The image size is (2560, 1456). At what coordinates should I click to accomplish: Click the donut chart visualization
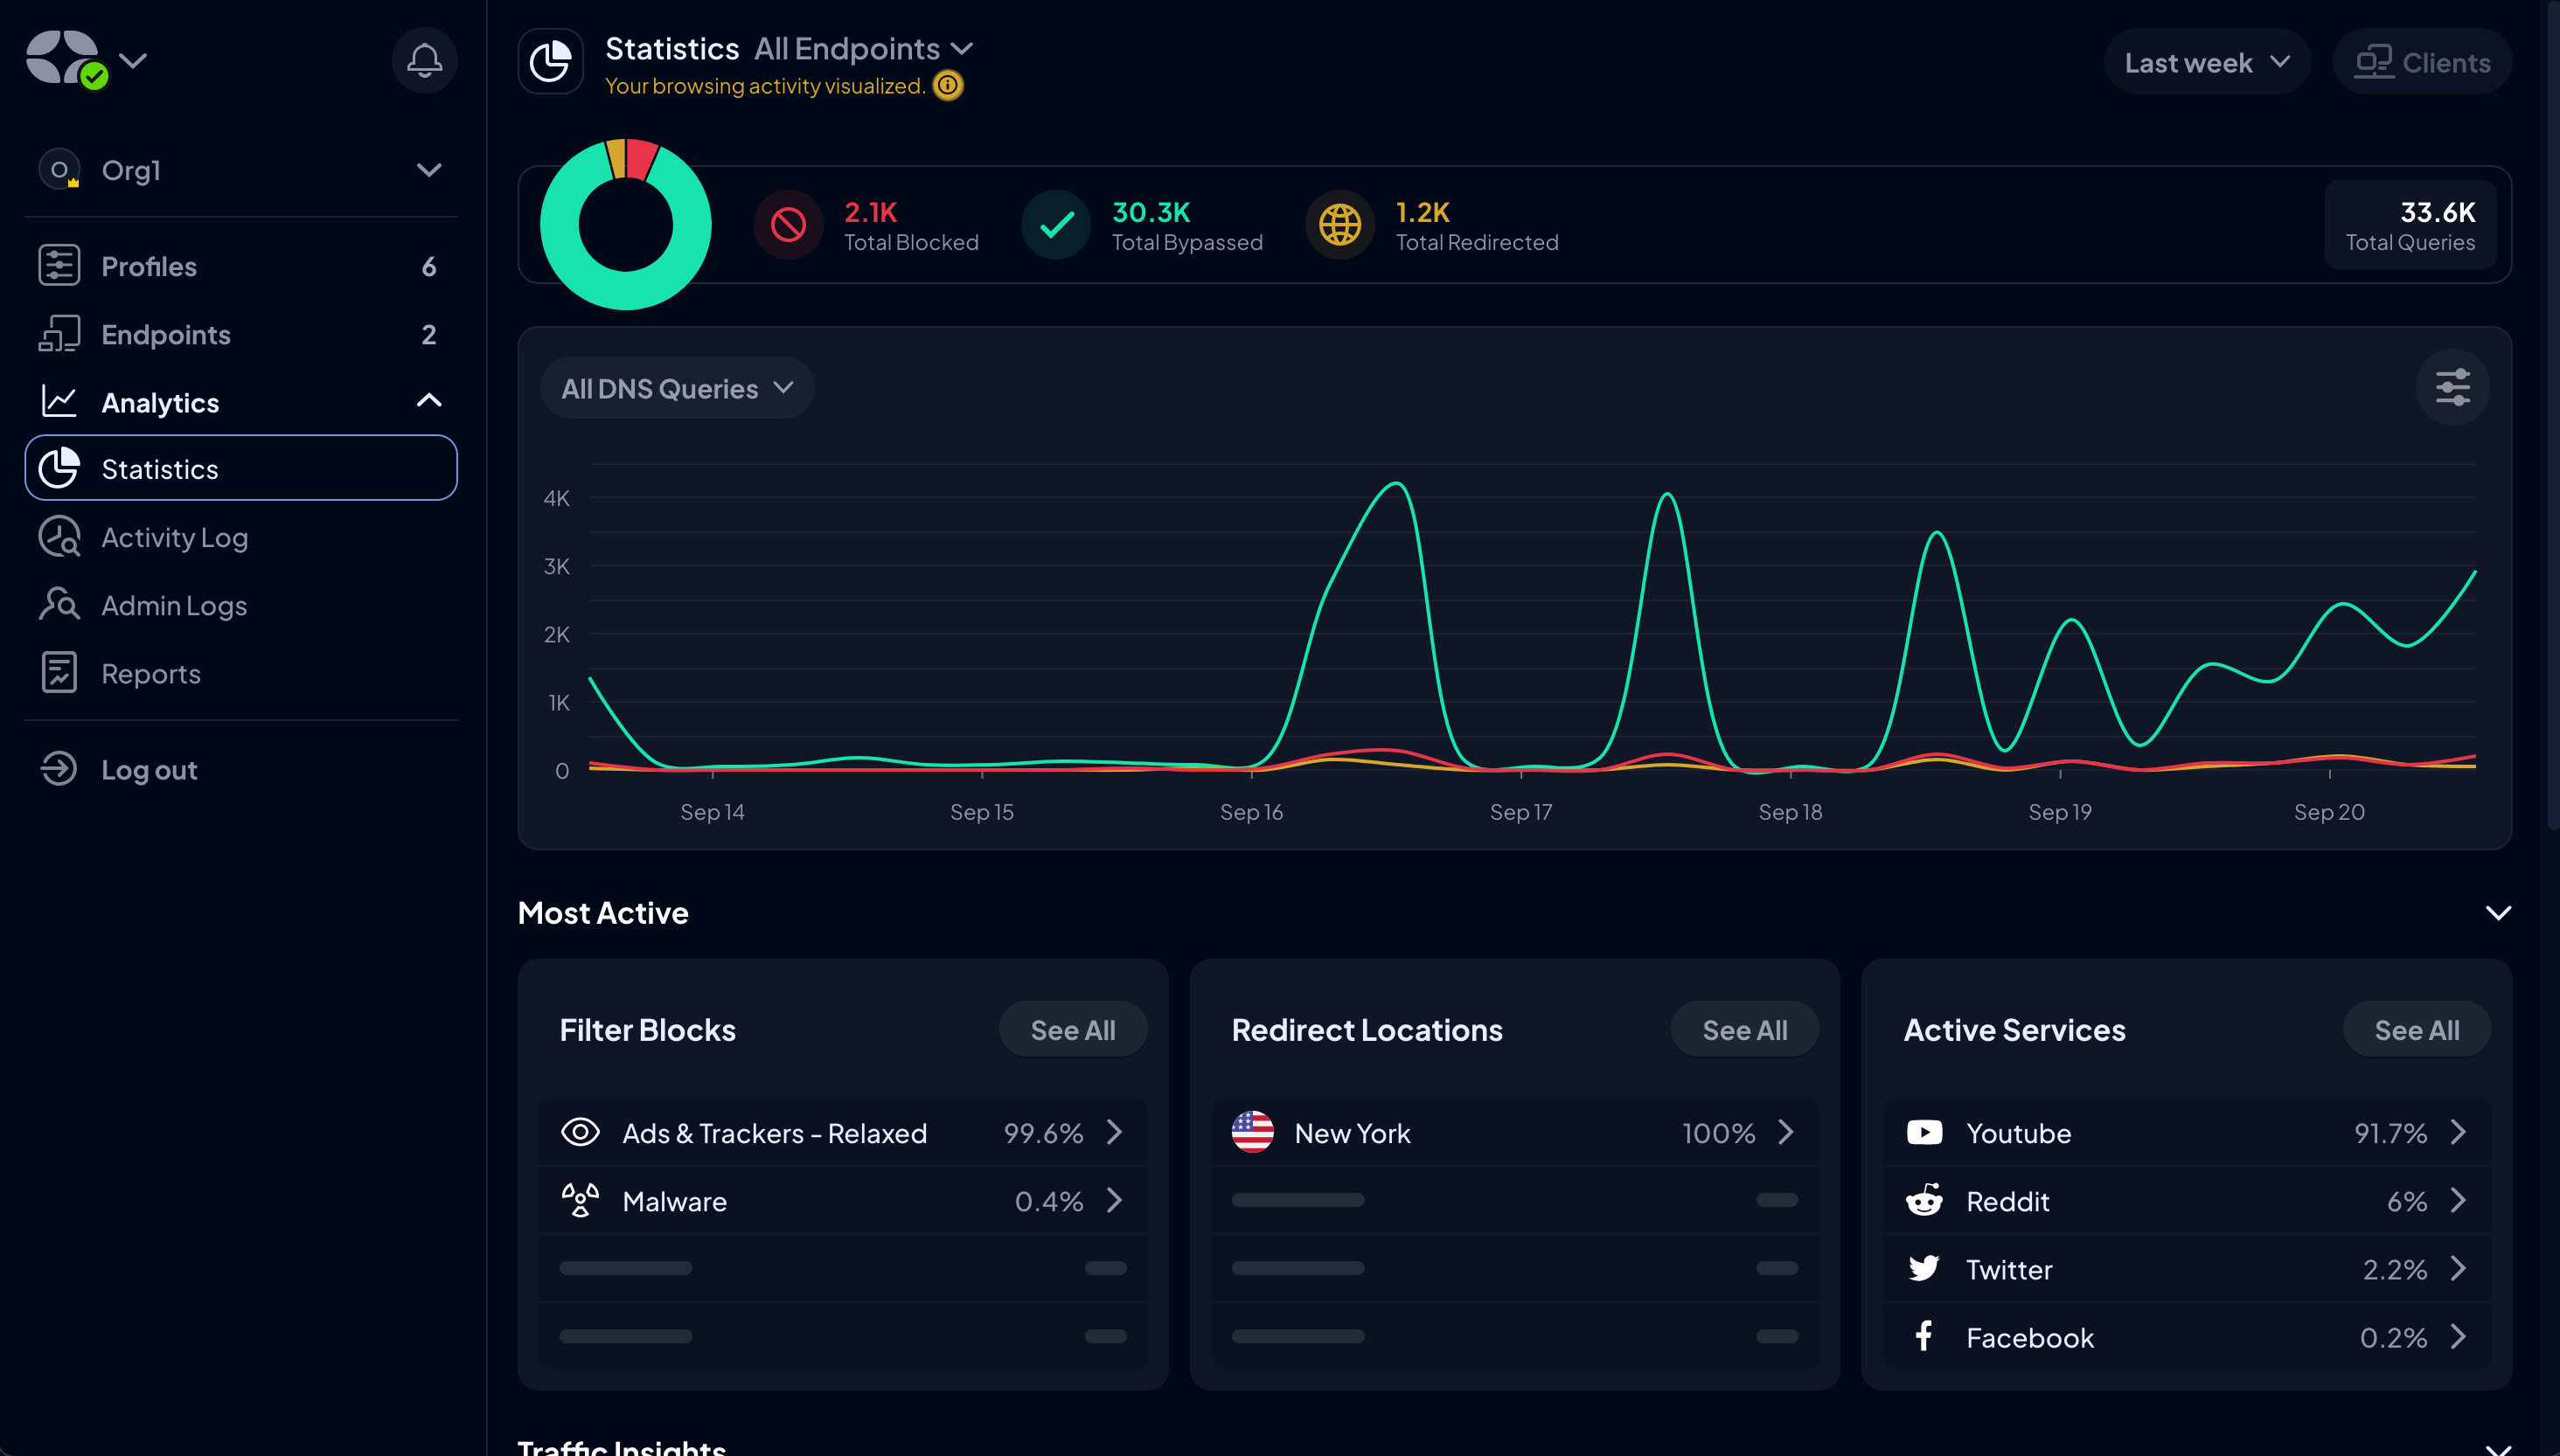pos(628,224)
